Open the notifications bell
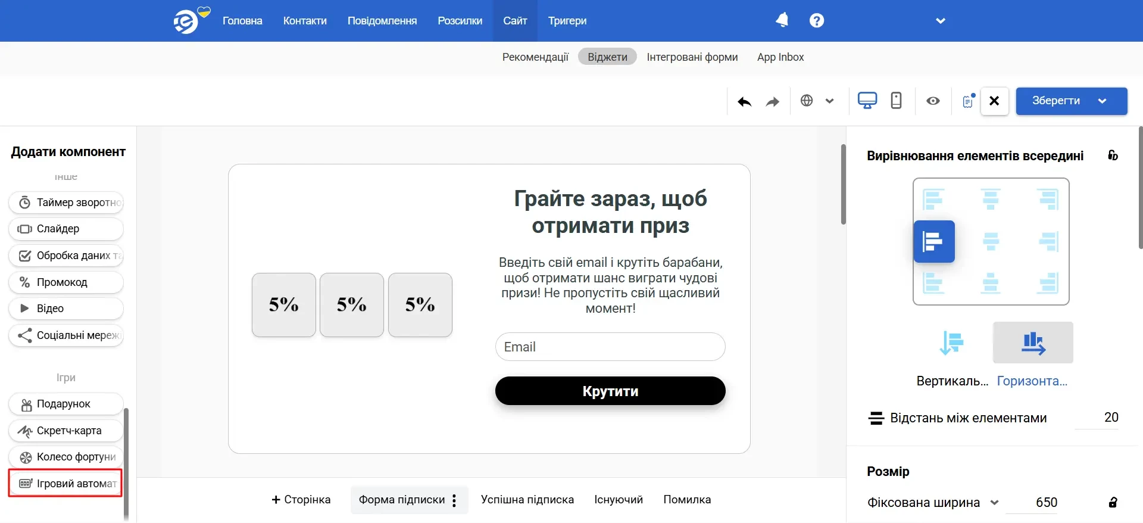1143x523 pixels. (x=782, y=20)
